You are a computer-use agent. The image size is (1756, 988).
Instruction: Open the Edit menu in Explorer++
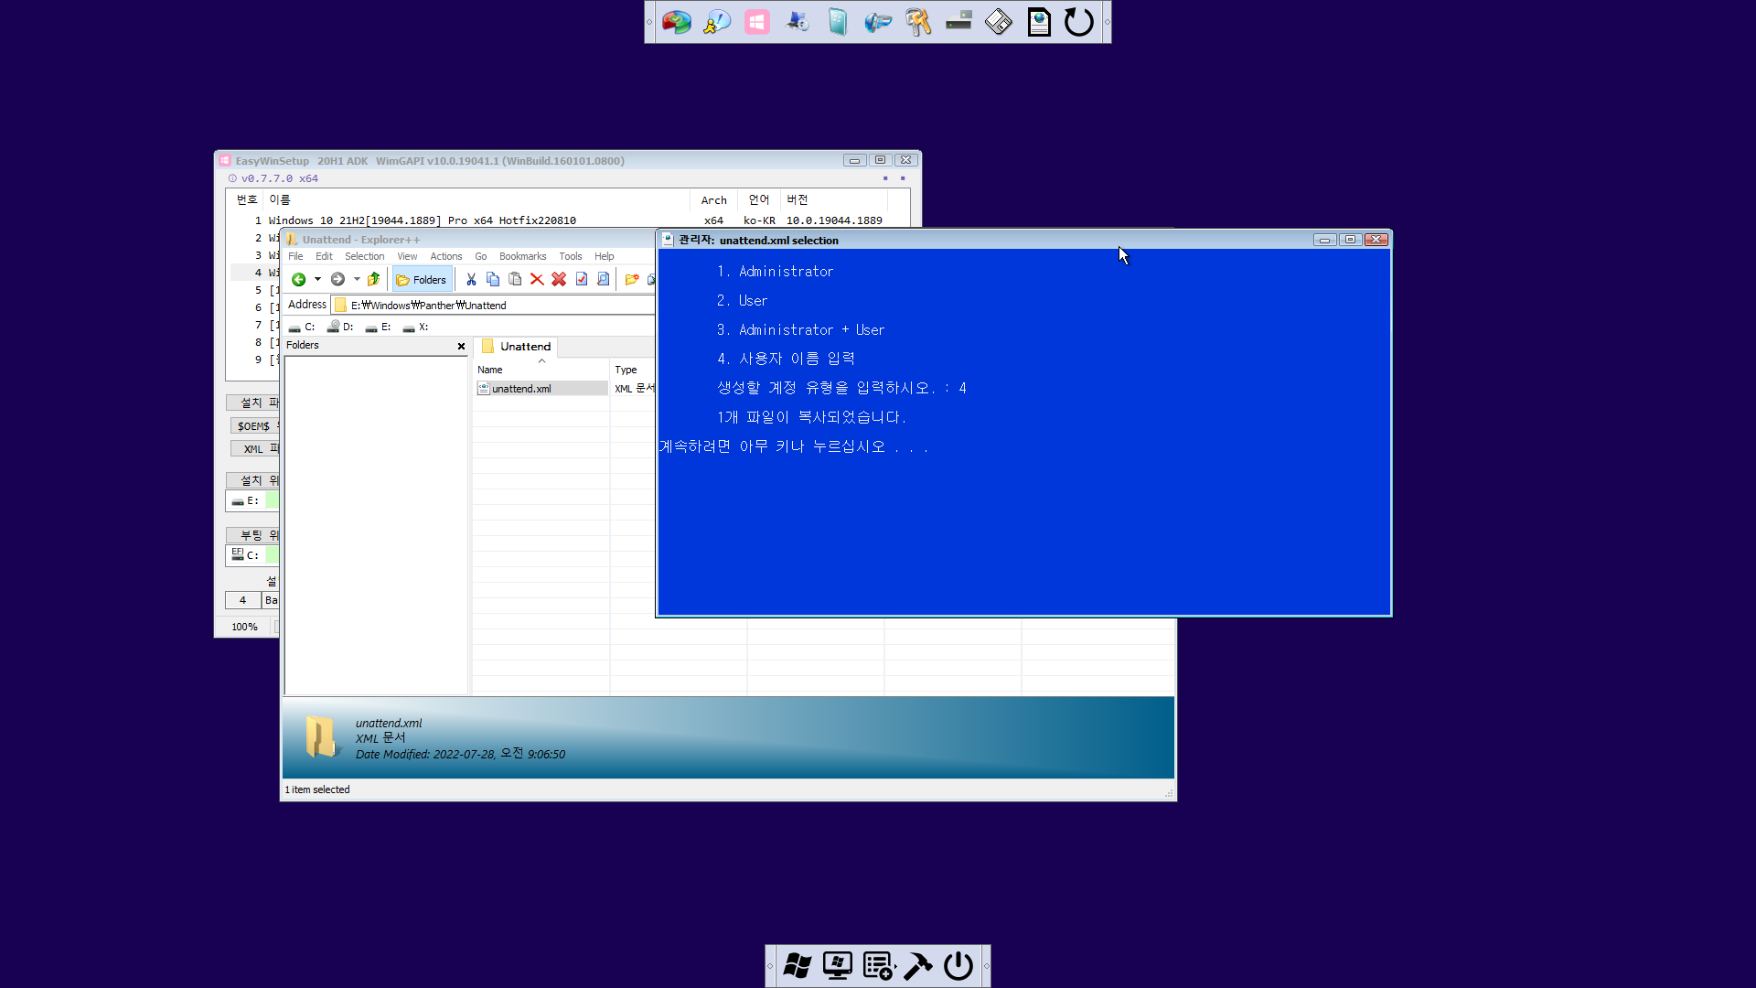[324, 257]
